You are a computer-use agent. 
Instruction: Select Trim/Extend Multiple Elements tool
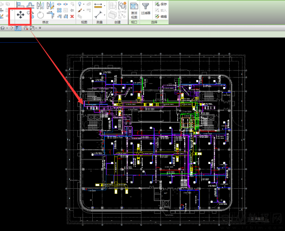[66, 17]
